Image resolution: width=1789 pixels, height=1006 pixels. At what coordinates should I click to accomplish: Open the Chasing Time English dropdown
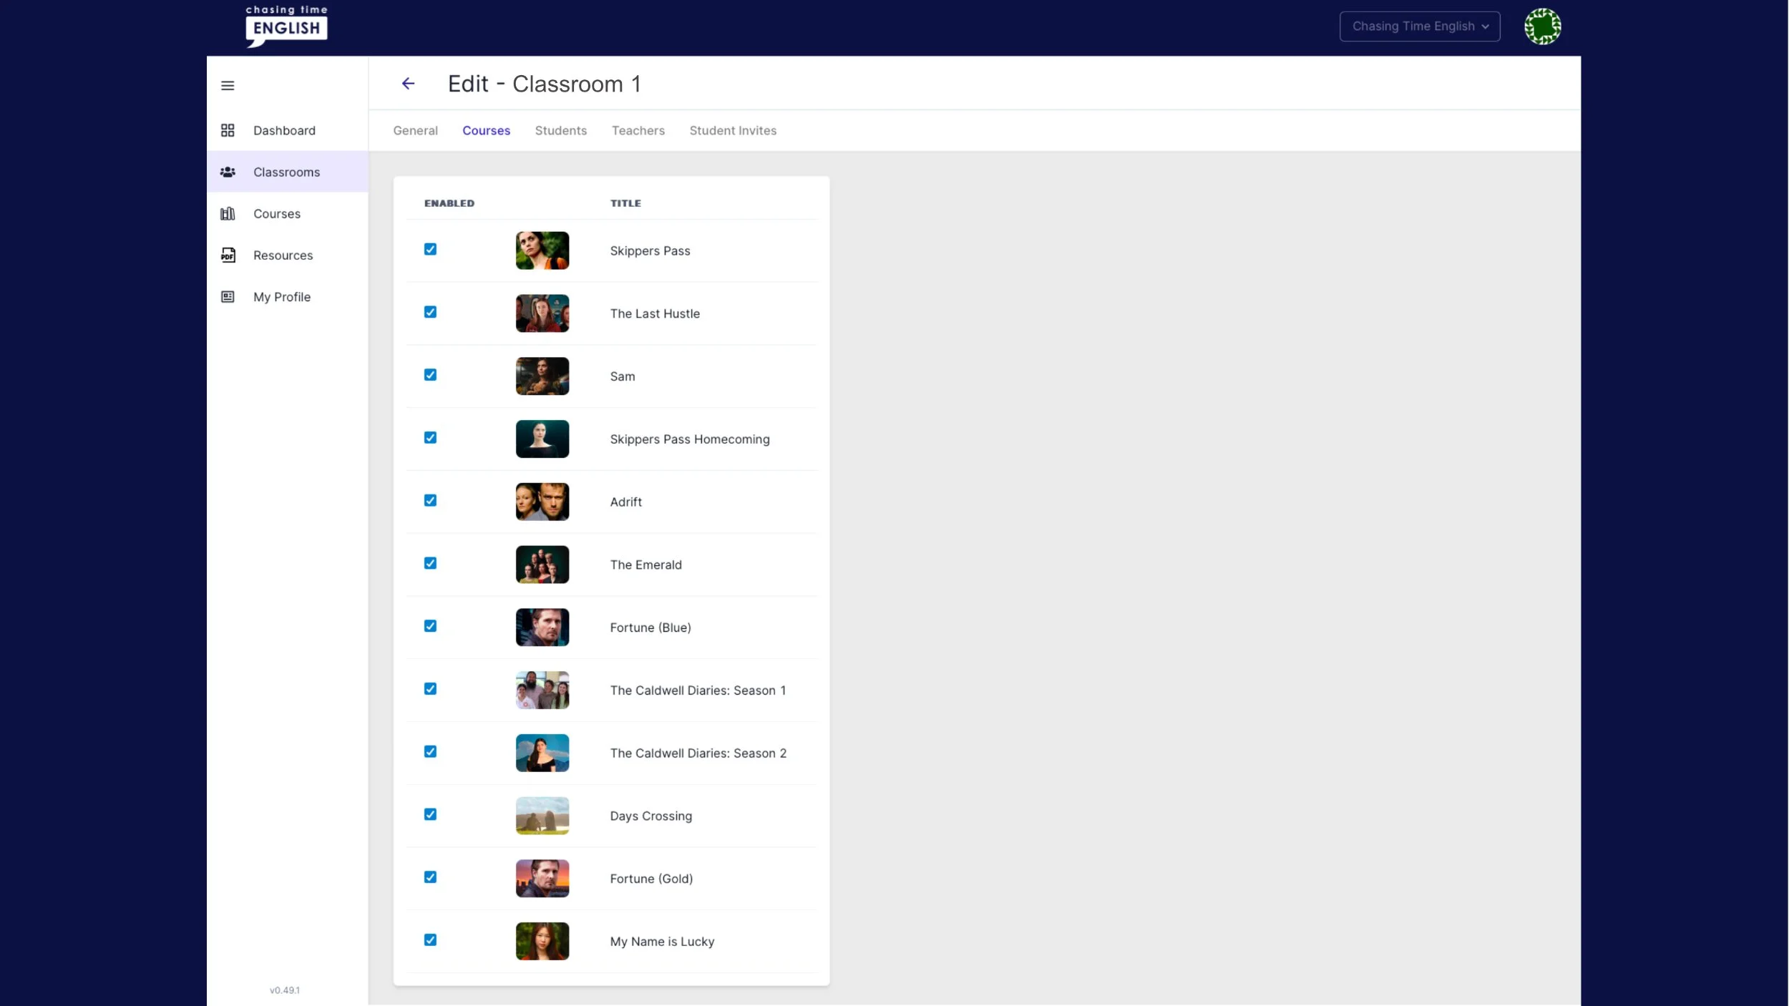(x=1419, y=26)
